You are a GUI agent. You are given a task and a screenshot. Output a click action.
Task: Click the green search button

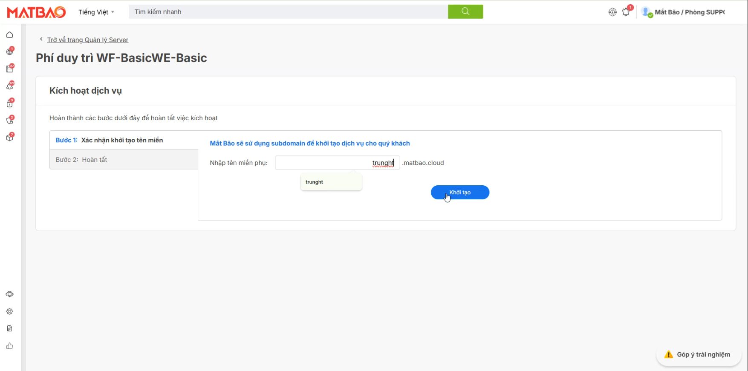[x=465, y=12]
